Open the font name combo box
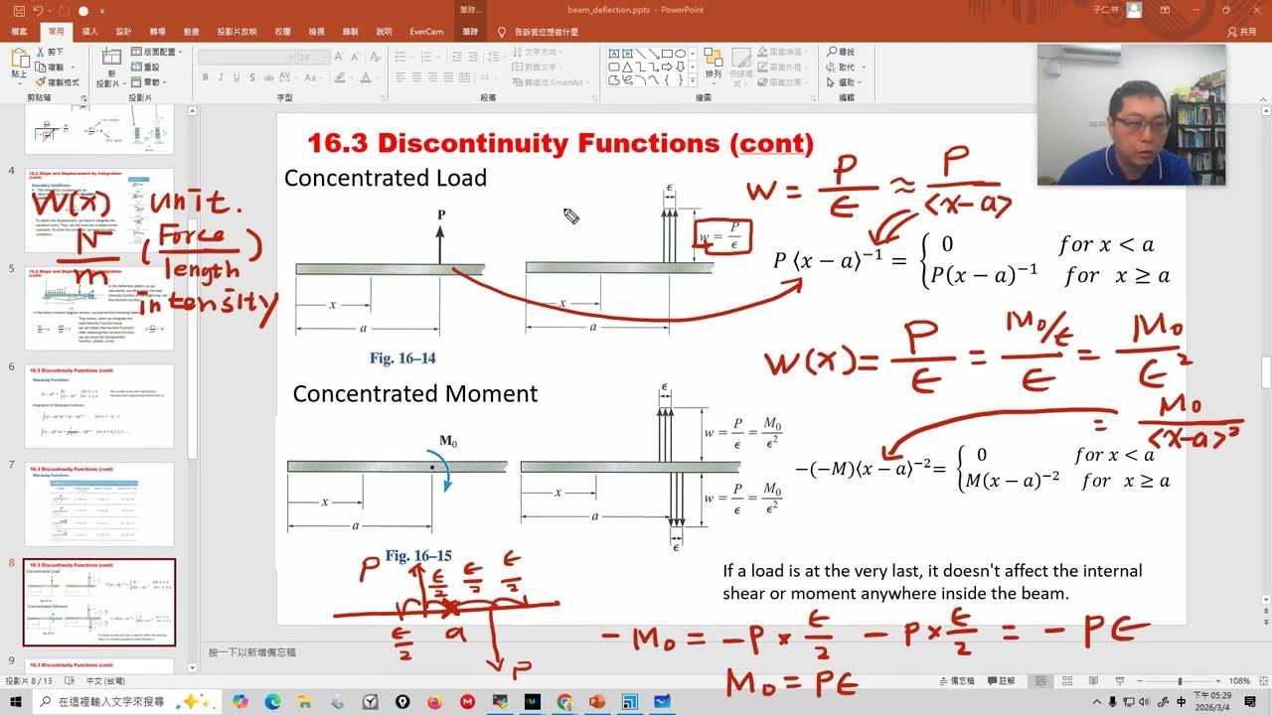This screenshot has width=1272, height=715. (x=246, y=58)
